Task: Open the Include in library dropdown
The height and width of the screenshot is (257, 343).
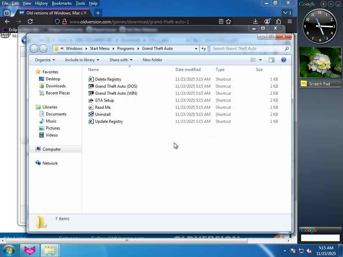Action: tap(82, 60)
